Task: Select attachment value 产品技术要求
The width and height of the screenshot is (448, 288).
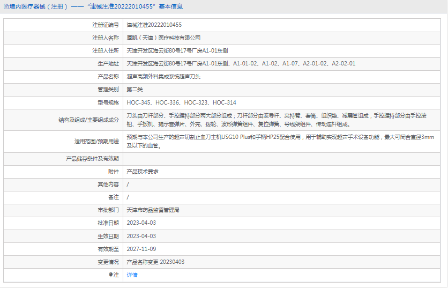Action: 143,171
